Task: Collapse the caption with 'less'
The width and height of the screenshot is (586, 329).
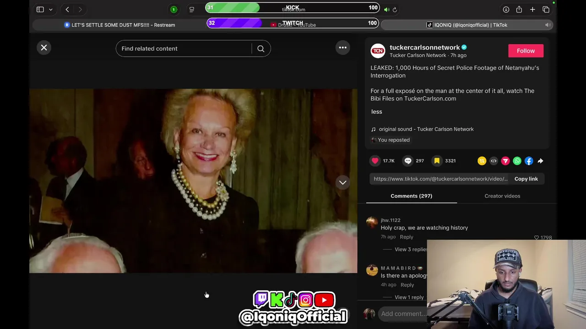Action: click(x=376, y=111)
